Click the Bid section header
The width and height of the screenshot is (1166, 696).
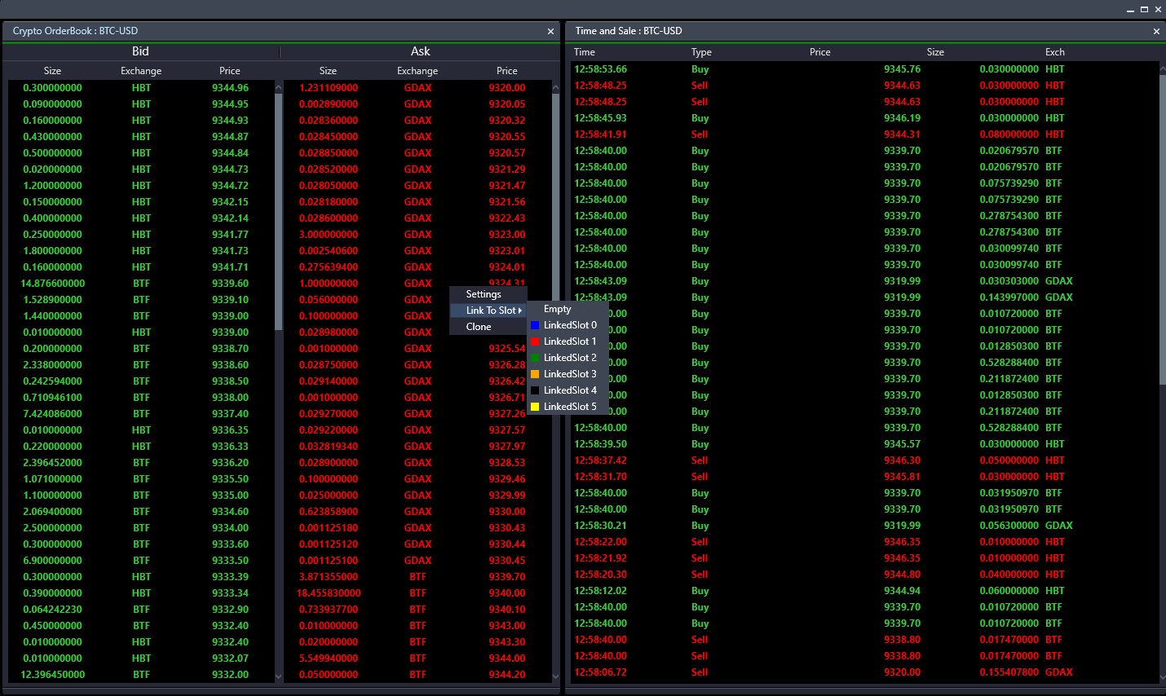tap(140, 51)
